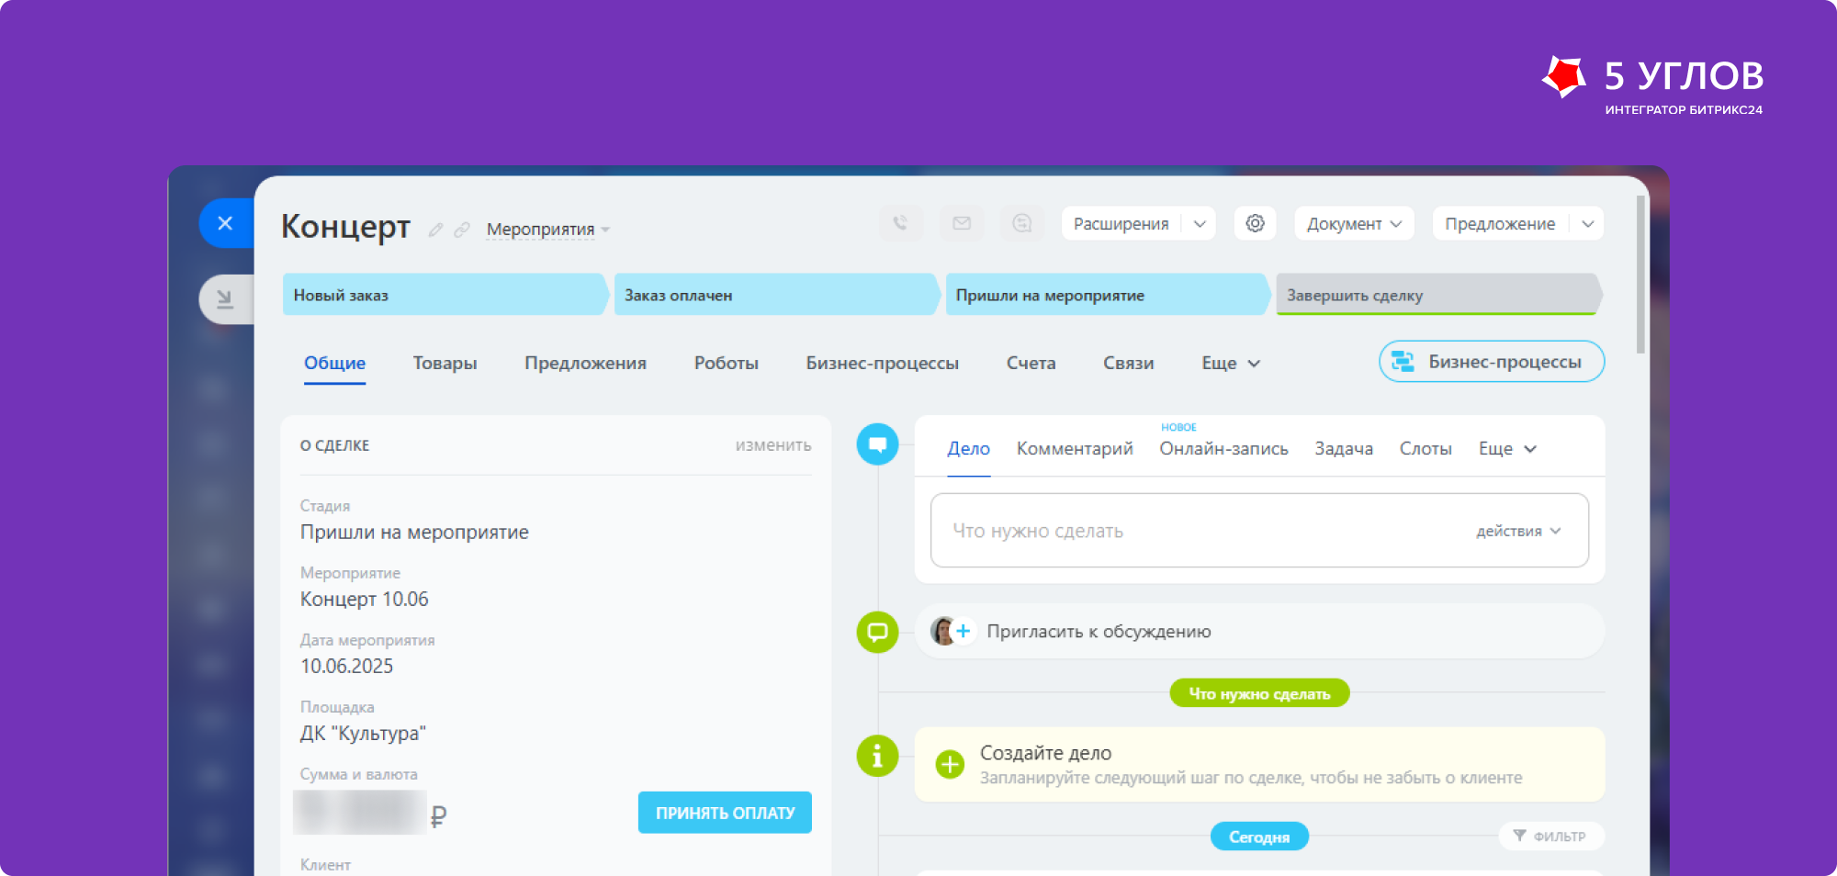This screenshot has height=876, width=1837.
Task: Click the Расширения button
Action: click(x=1121, y=223)
